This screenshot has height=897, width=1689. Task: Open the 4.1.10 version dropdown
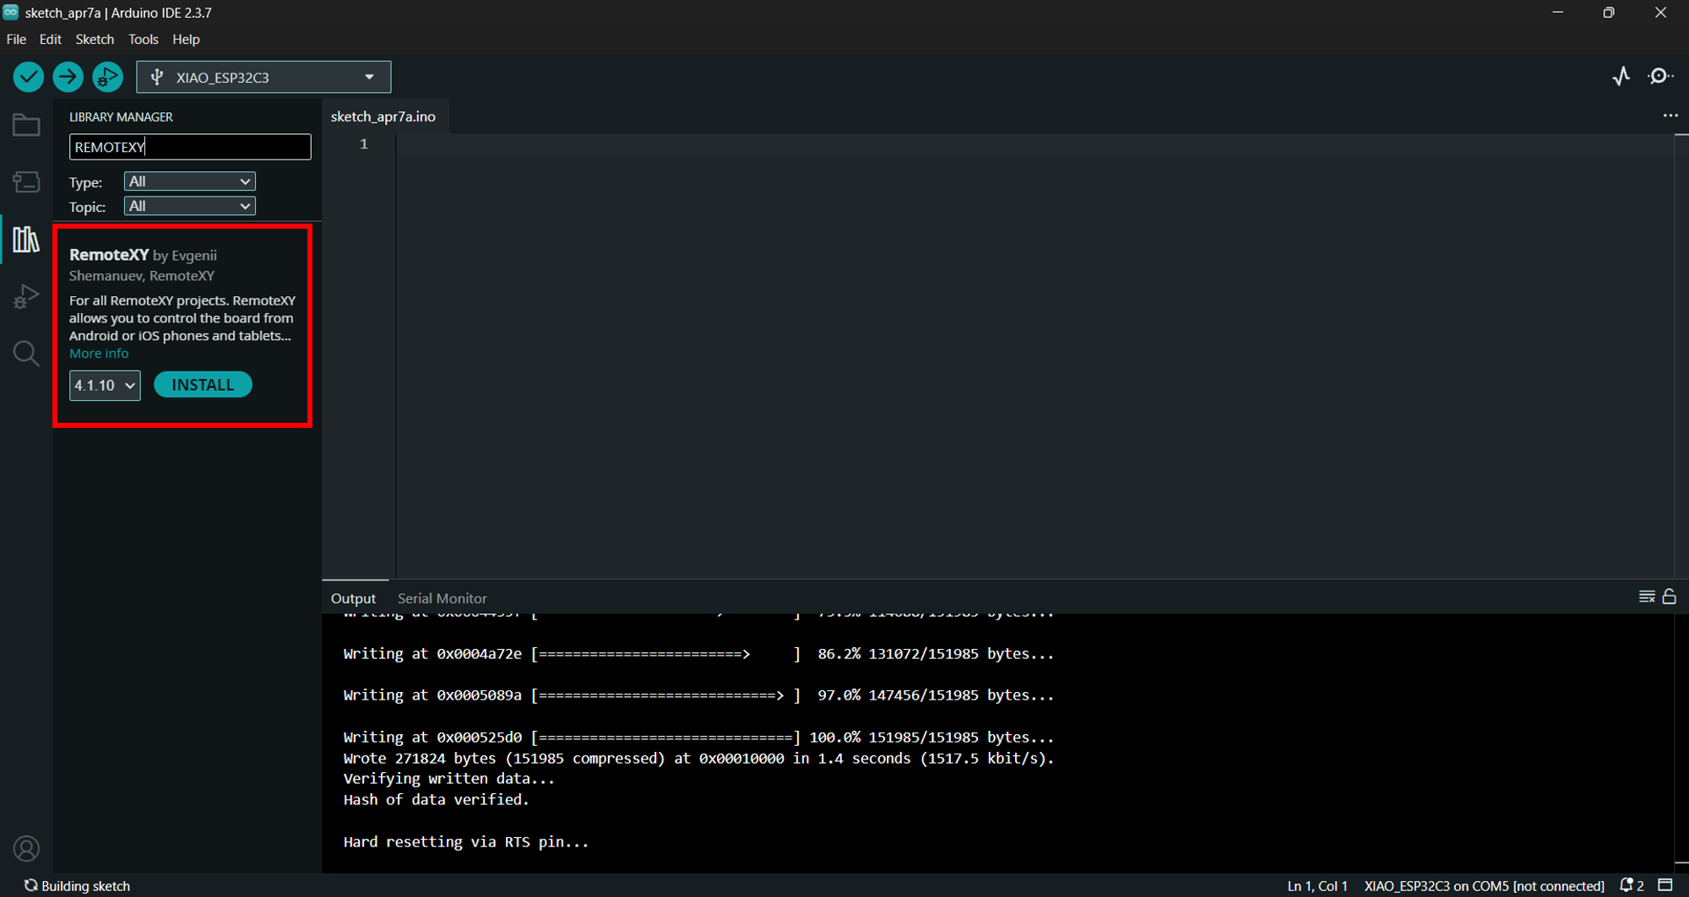click(105, 386)
